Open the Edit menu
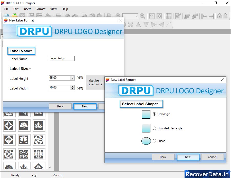 pos(16,9)
